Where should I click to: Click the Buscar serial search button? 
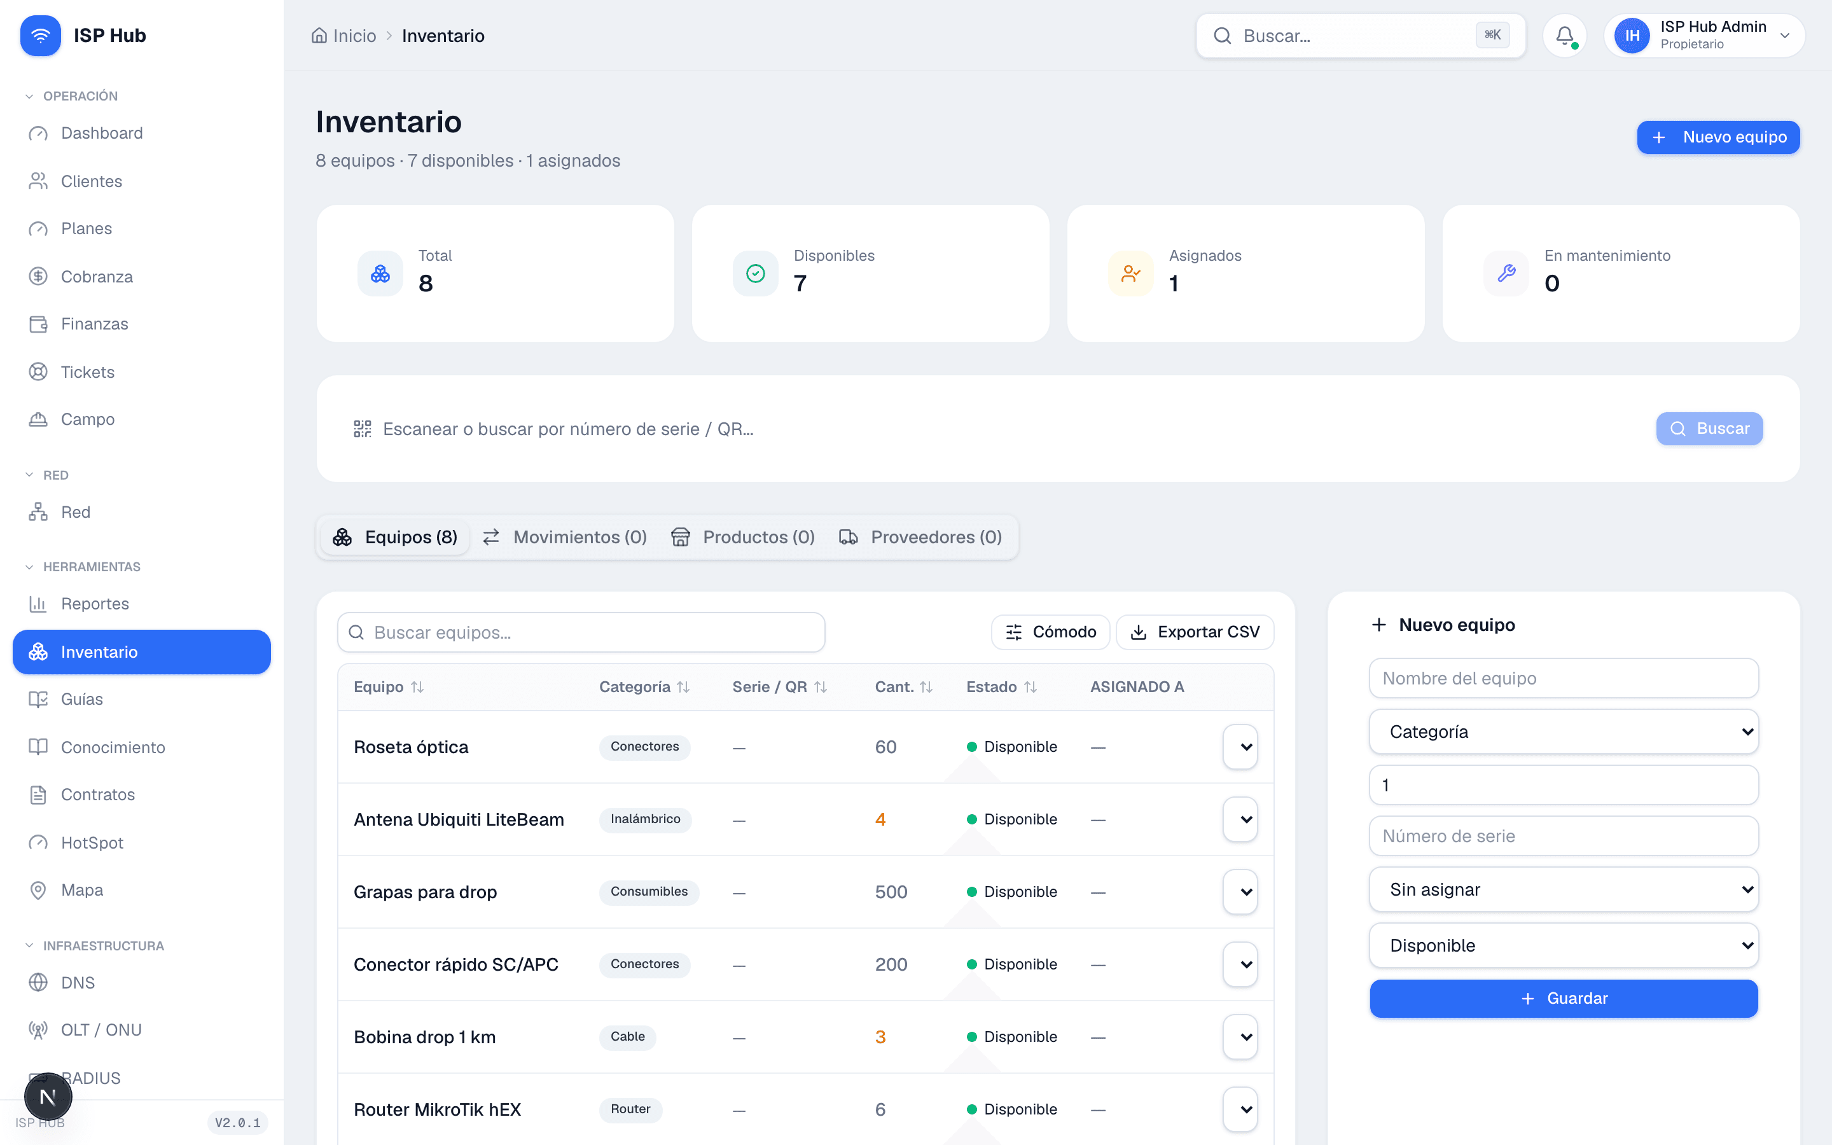(x=1709, y=429)
